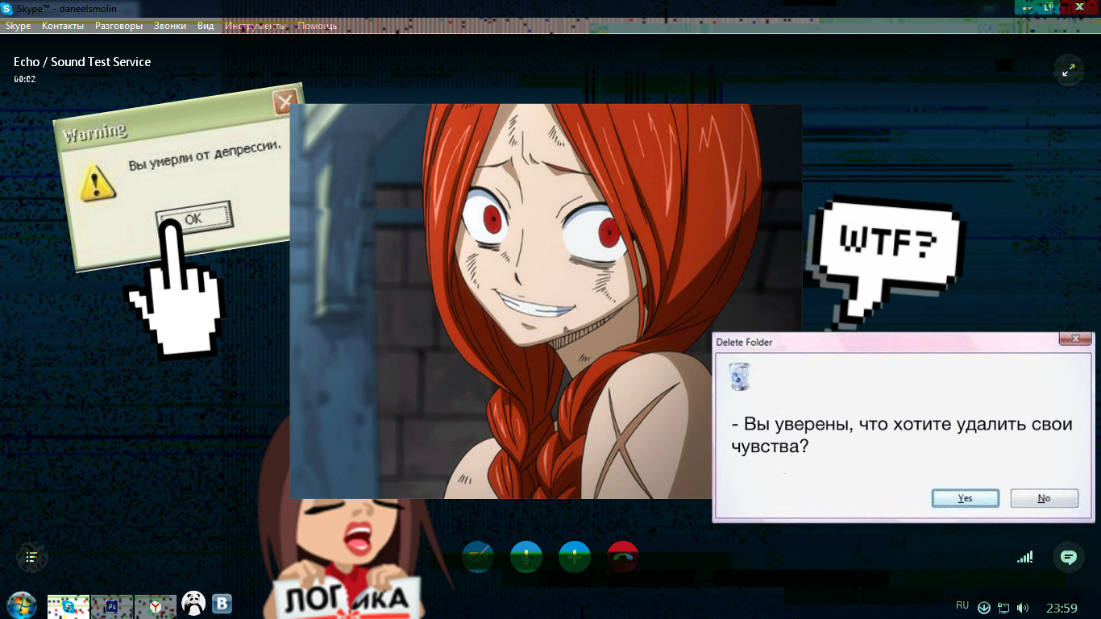Switch to Photoshop in the taskbar
The image size is (1101, 619).
(112, 606)
